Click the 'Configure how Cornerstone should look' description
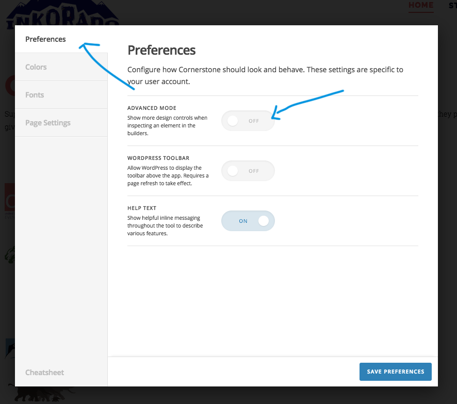Viewport: 457px width, 404px height. (x=265, y=75)
